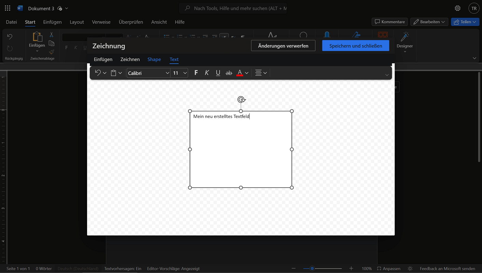This screenshot has width=482, height=273.
Task: Open the paste options dropdown arrow
Action: 120,73
